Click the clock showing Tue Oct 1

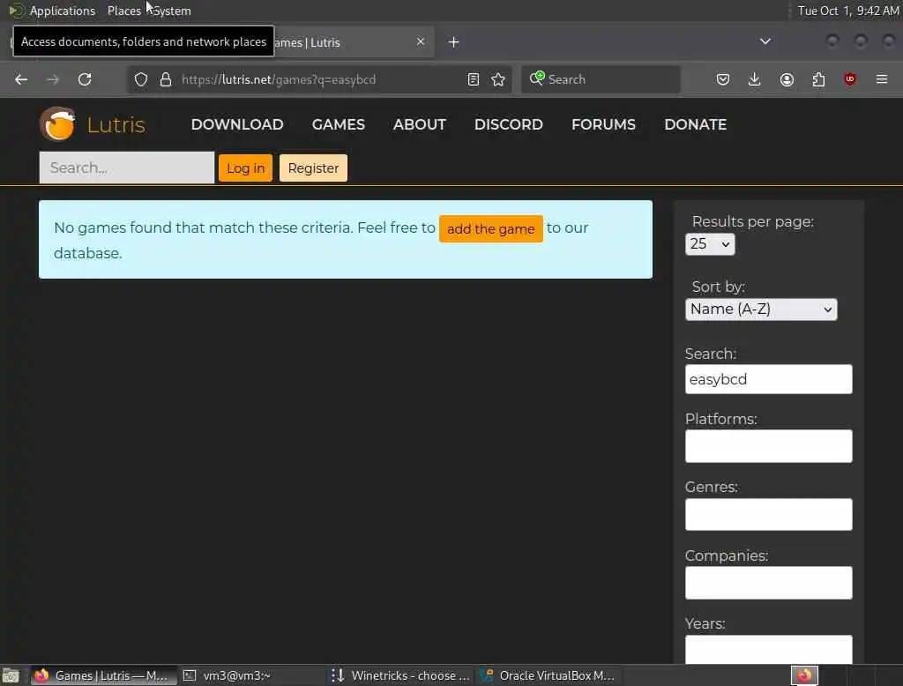(847, 11)
